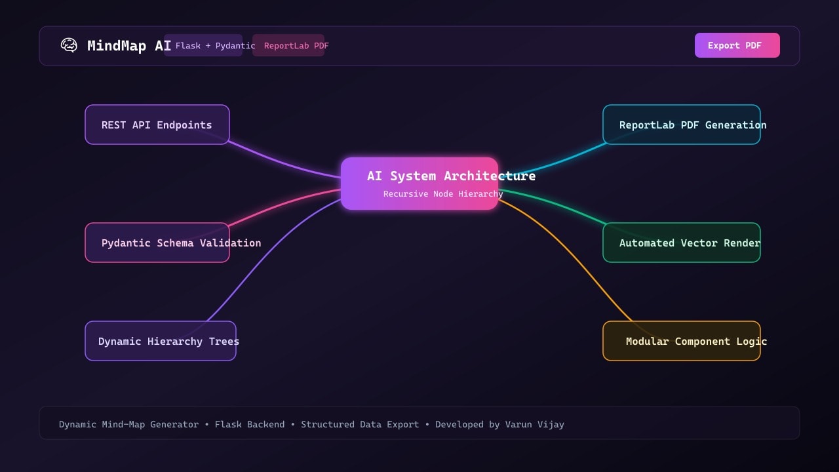Screen dimensions: 839x472
Task: Select the ReportLab PDF badge
Action: tap(288, 45)
